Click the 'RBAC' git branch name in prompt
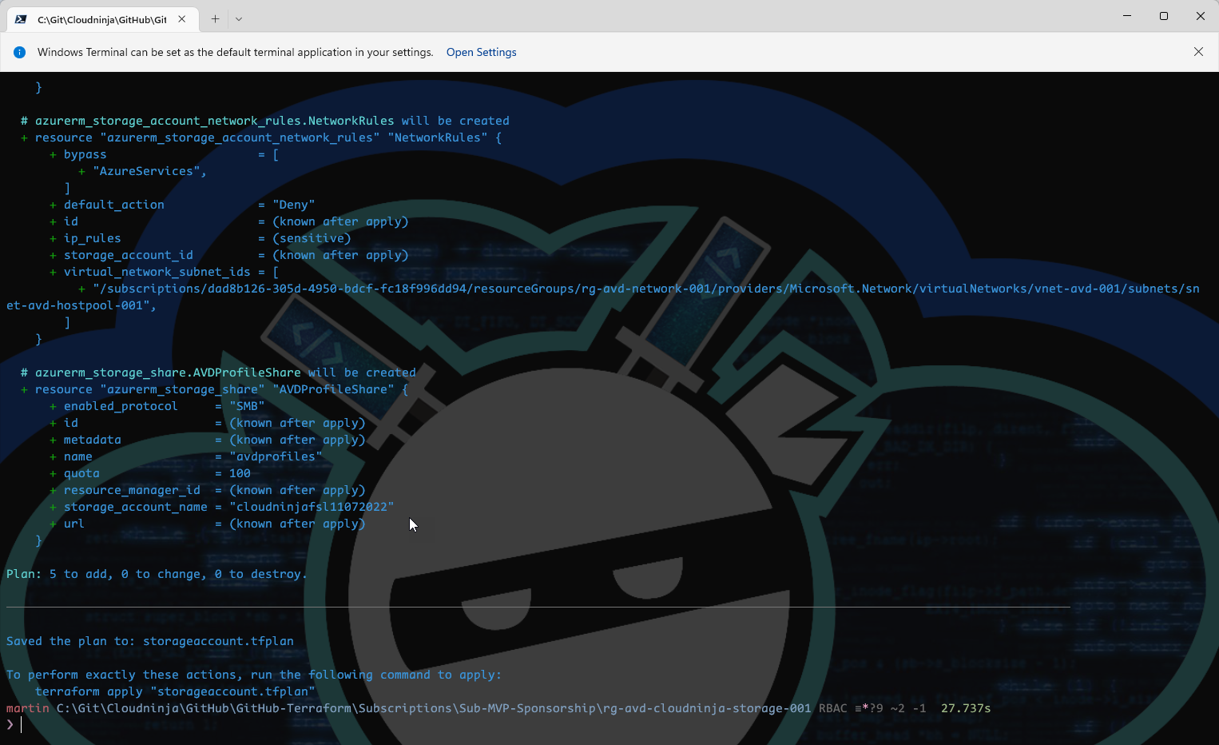This screenshot has width=1219, height=745. click(833, 708)
